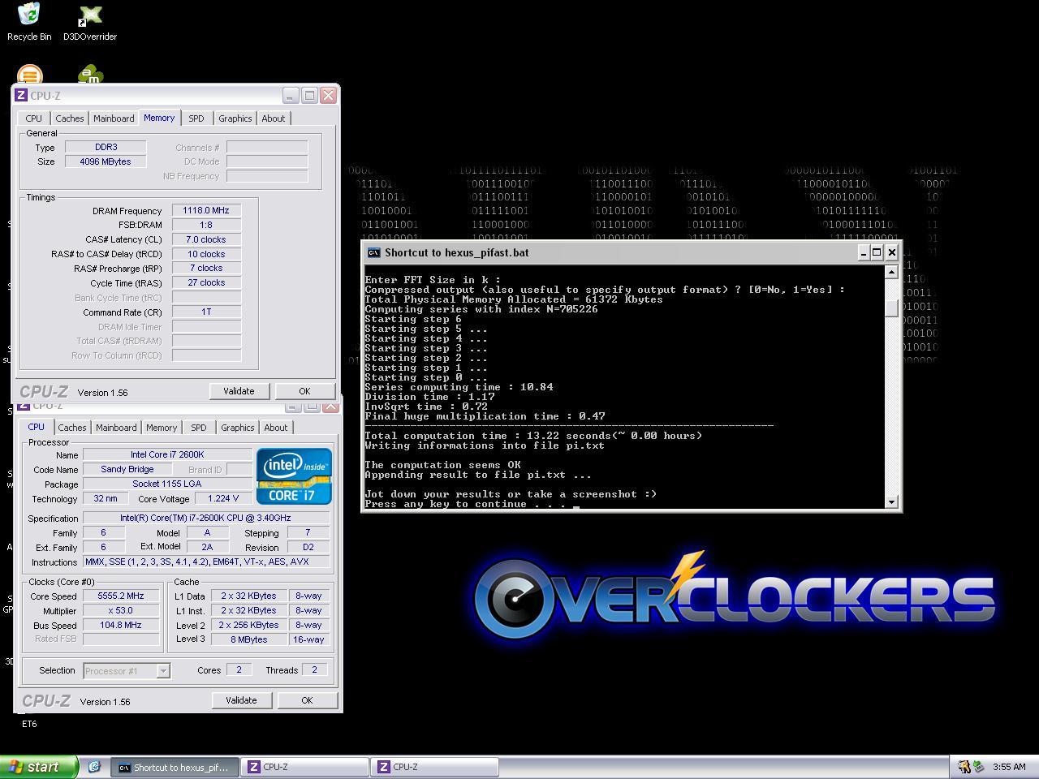The width and height of the screenshot is (1039, 779).
Task: Minimize the upper CPU-Z Memory window
Action: pos(291,96)
